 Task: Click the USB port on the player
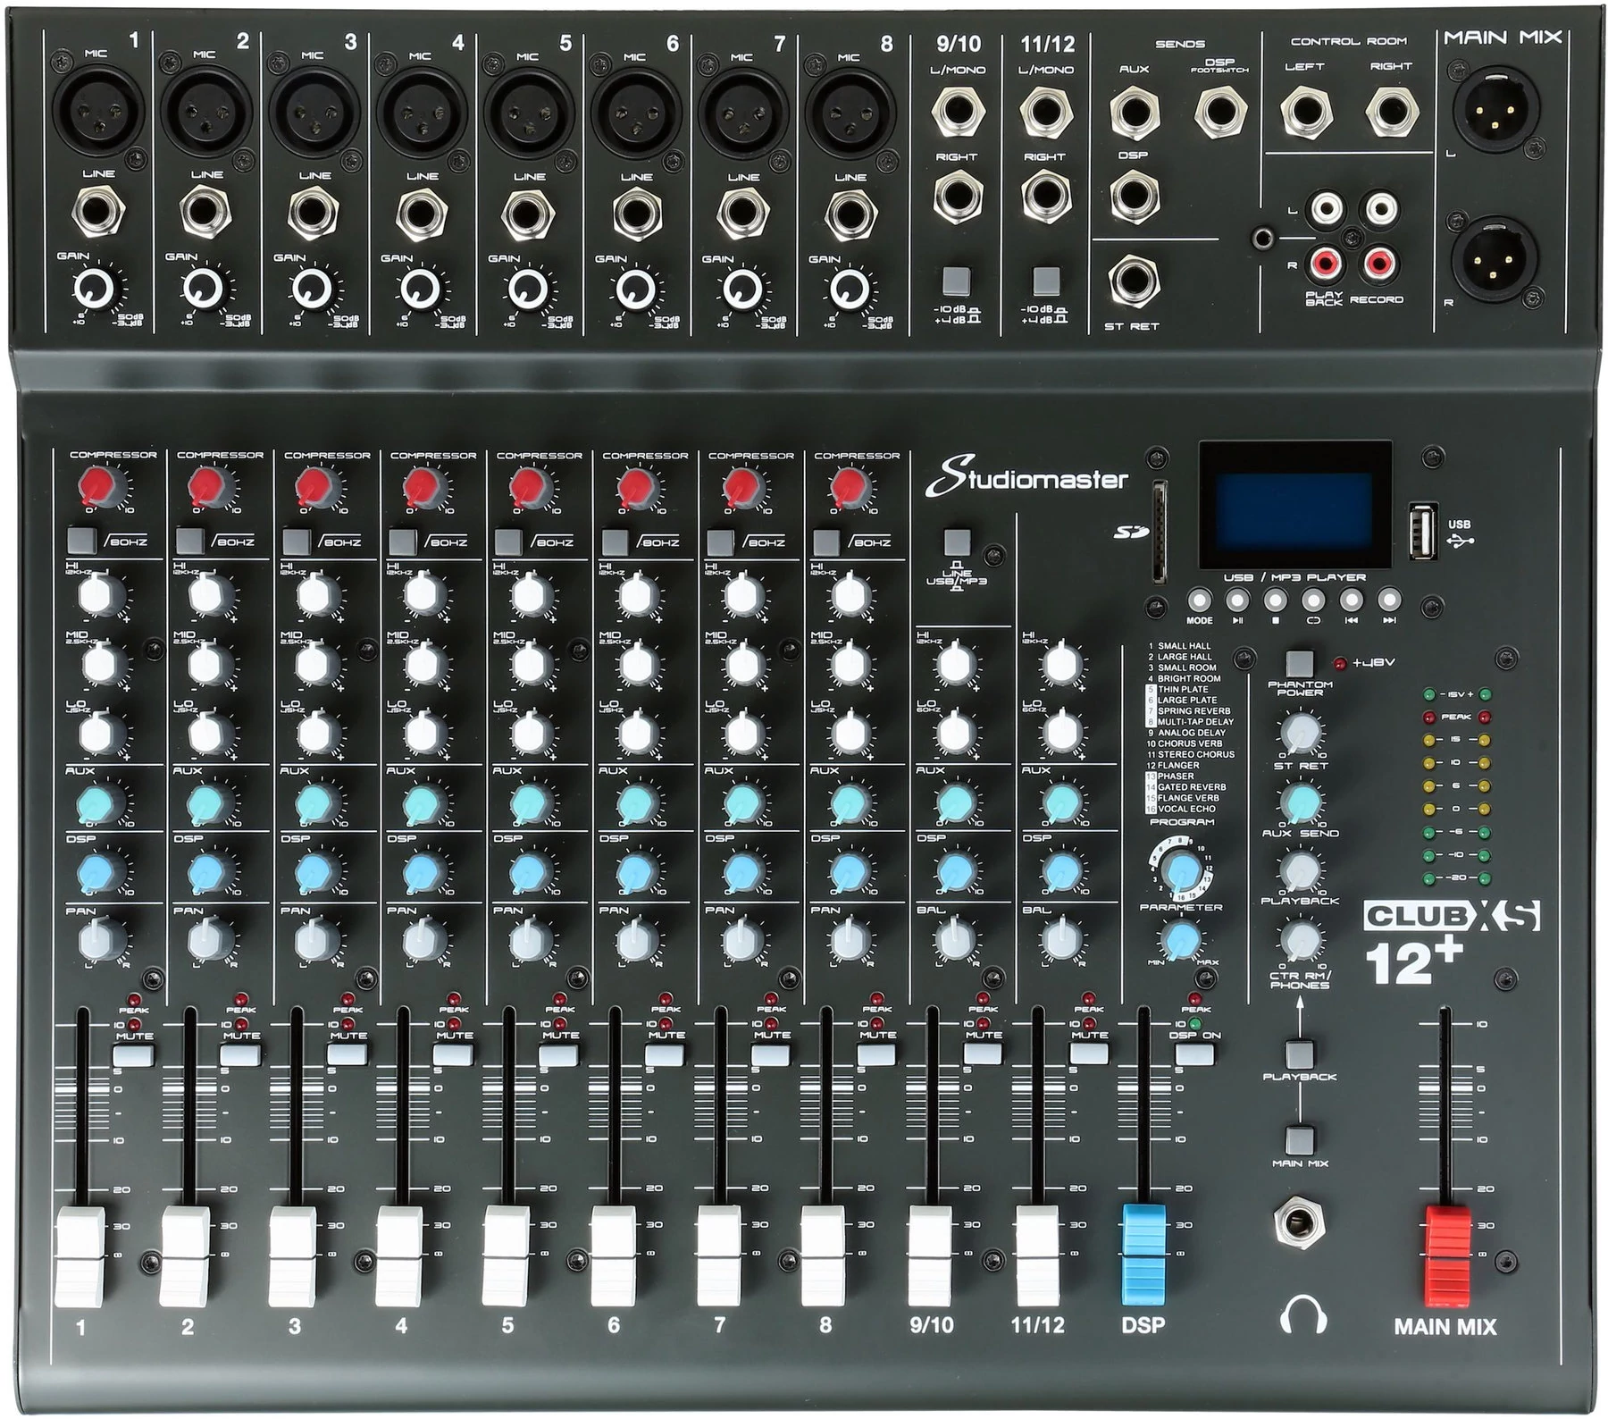click(1424, 533)
